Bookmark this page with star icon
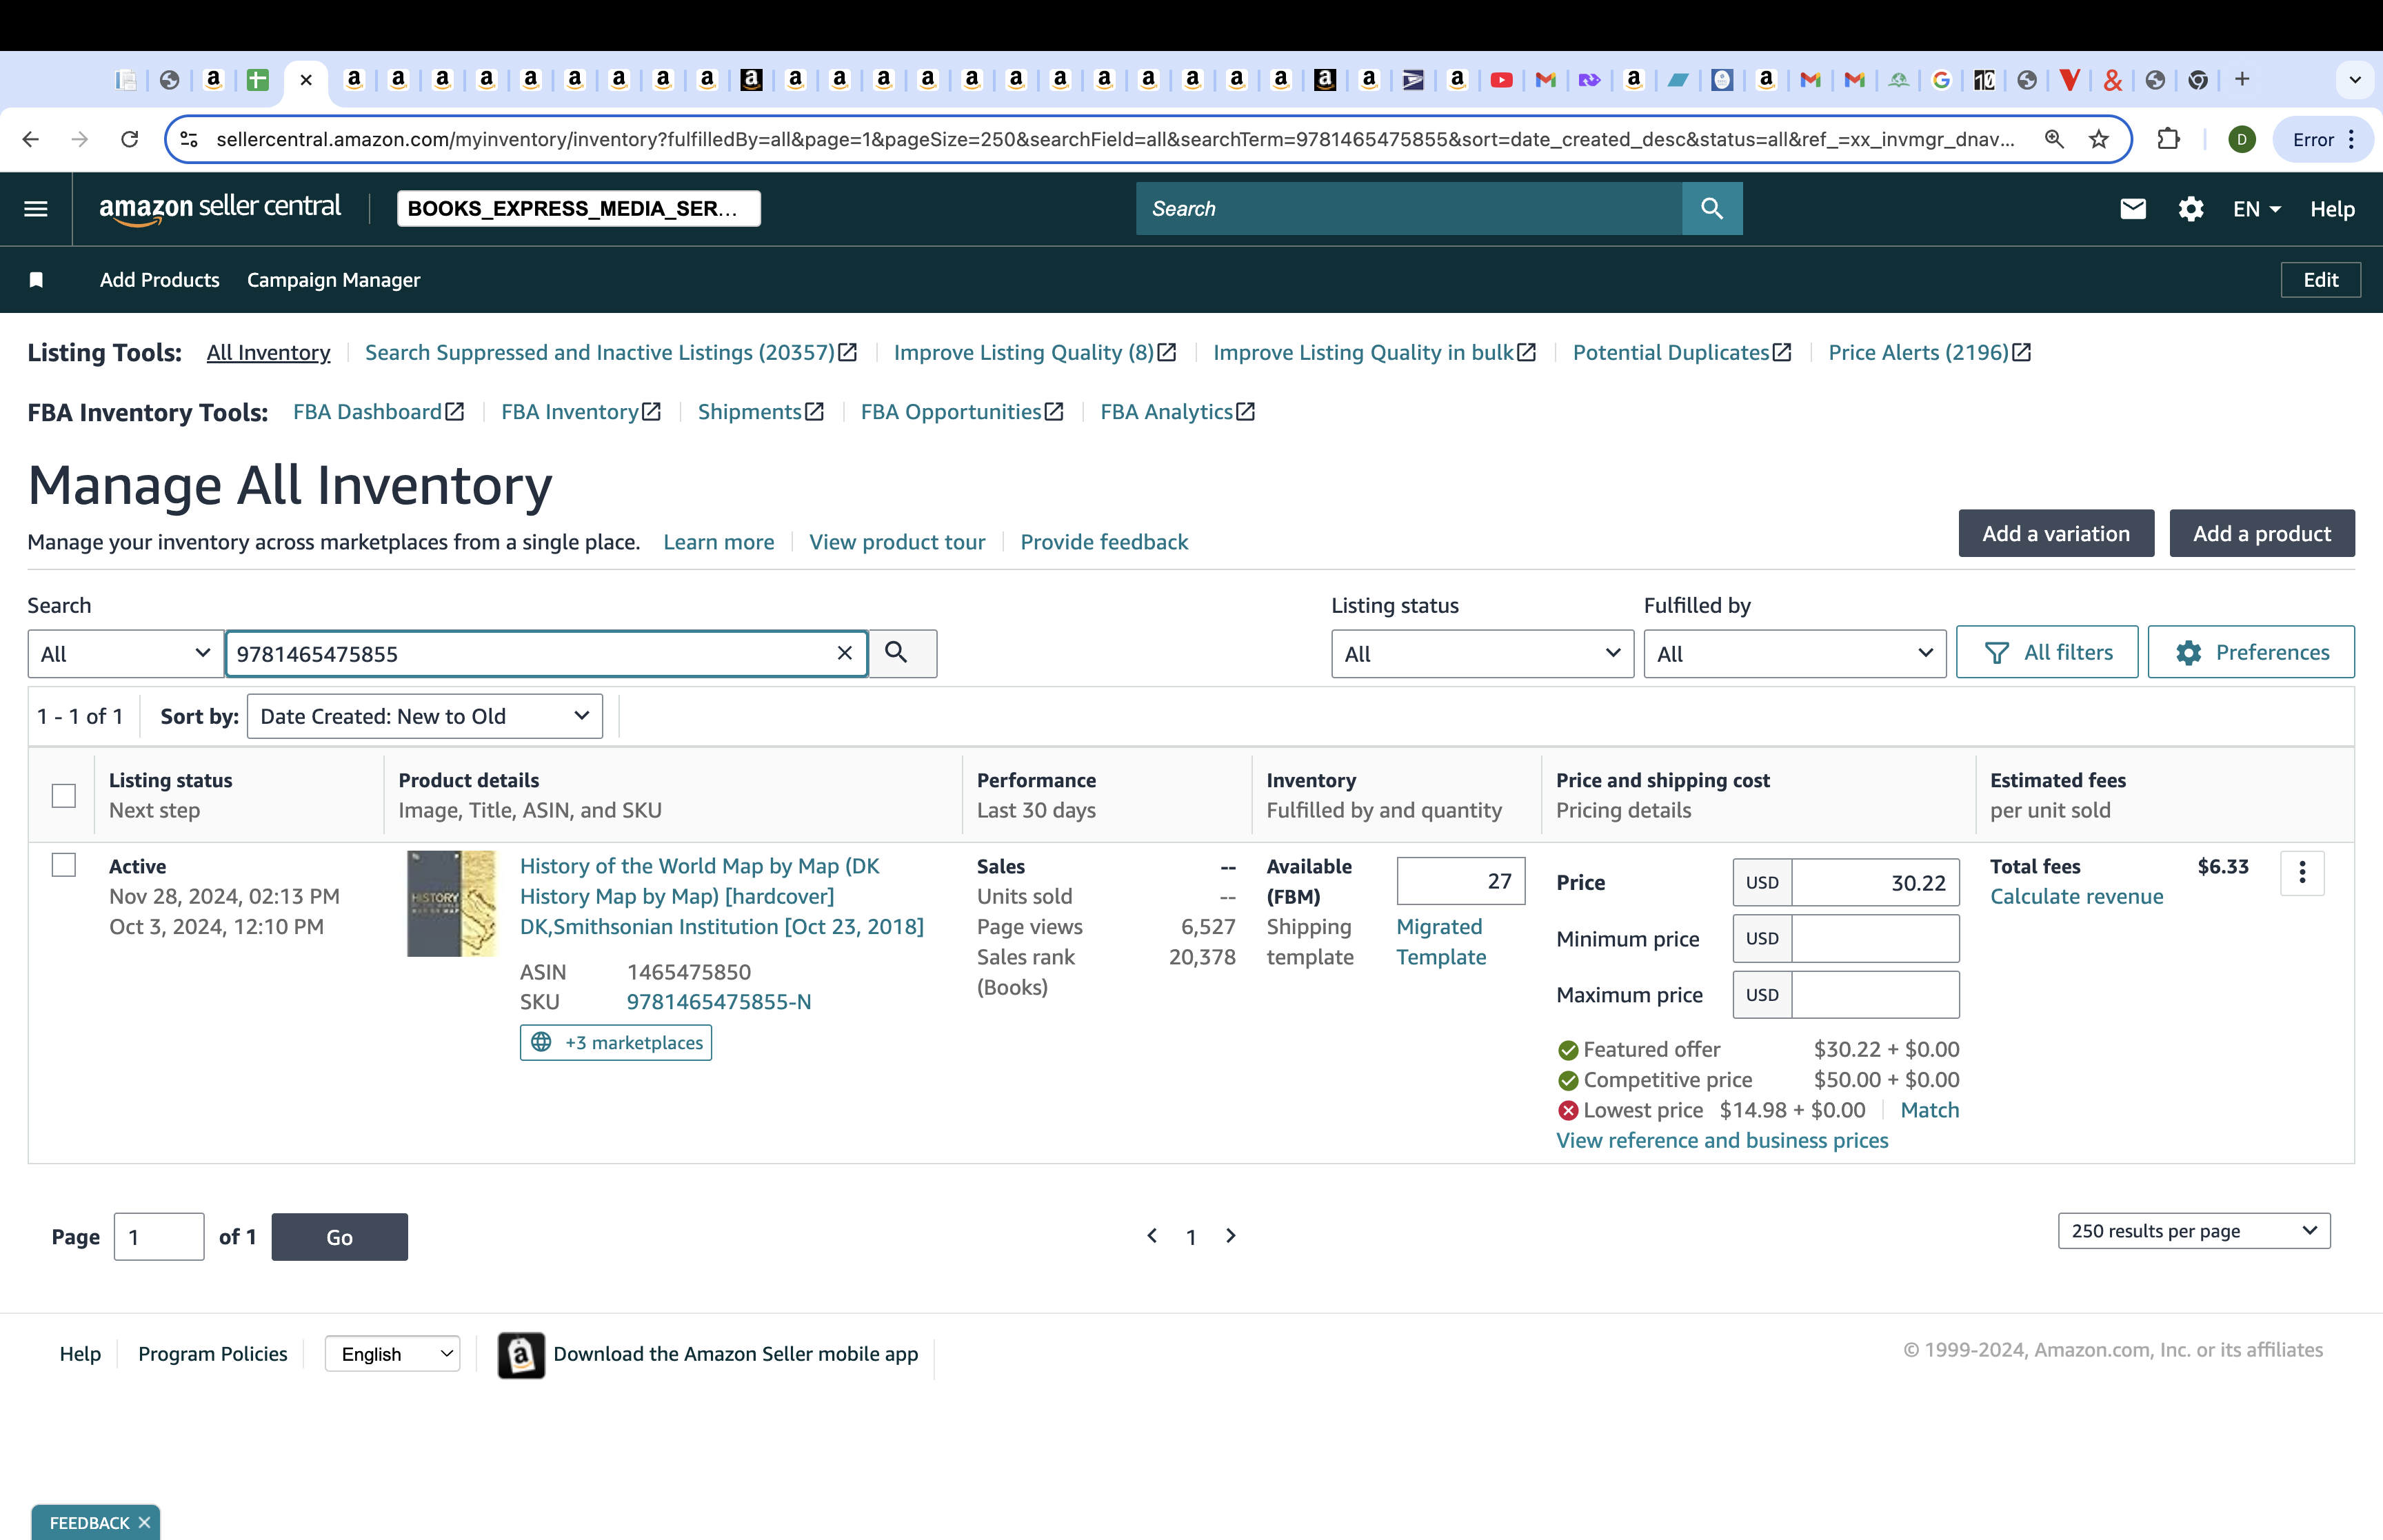 (x=2099, y=139)
